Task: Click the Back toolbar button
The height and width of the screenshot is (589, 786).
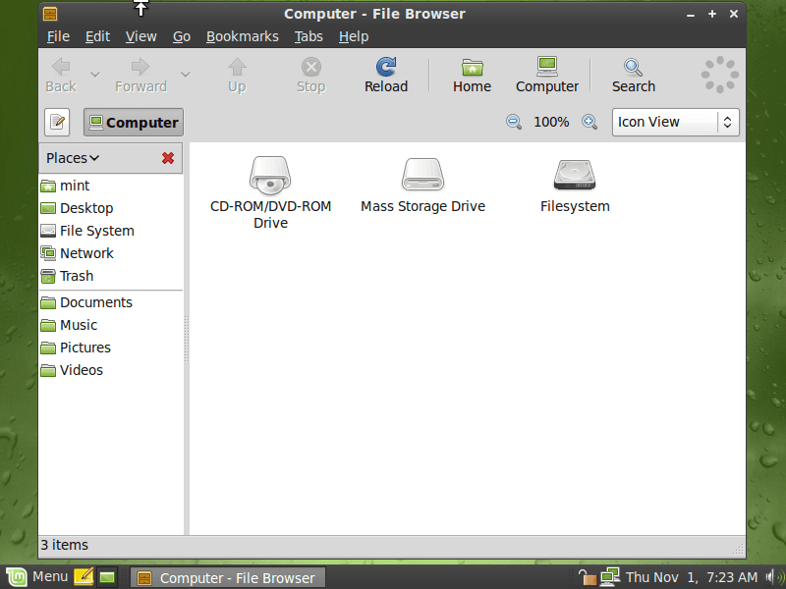Action: (61, 76)
